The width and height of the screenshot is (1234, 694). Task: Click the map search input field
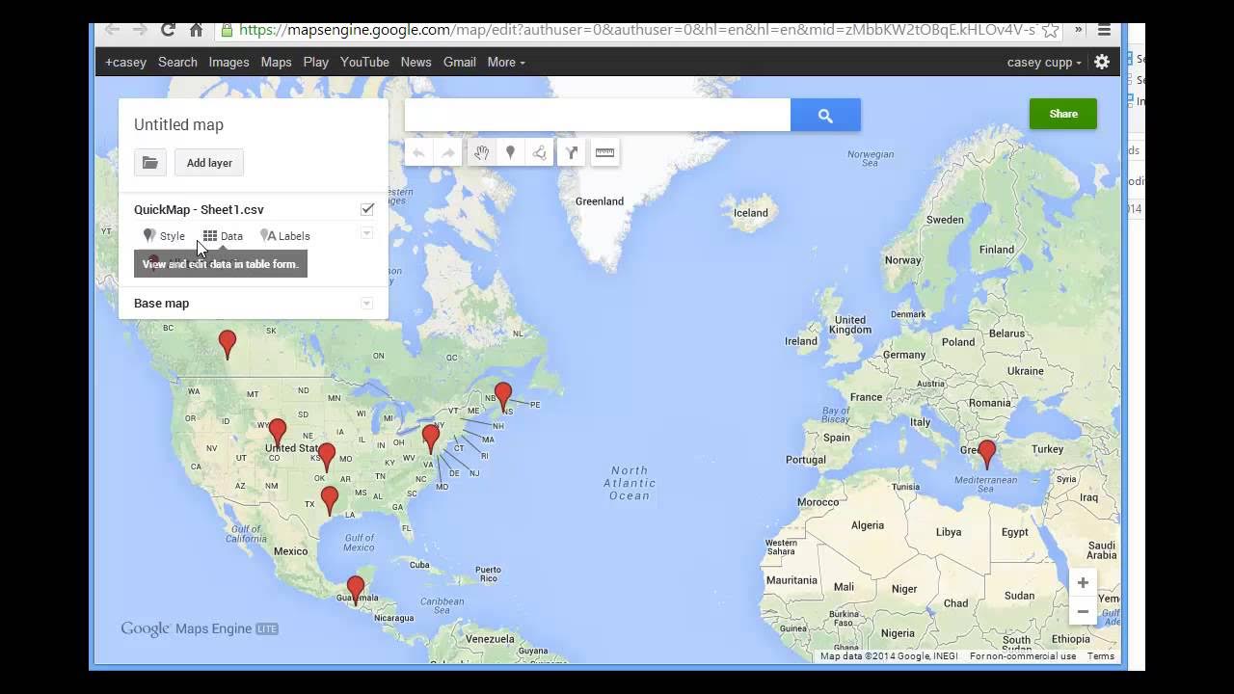tap(598, 116)
